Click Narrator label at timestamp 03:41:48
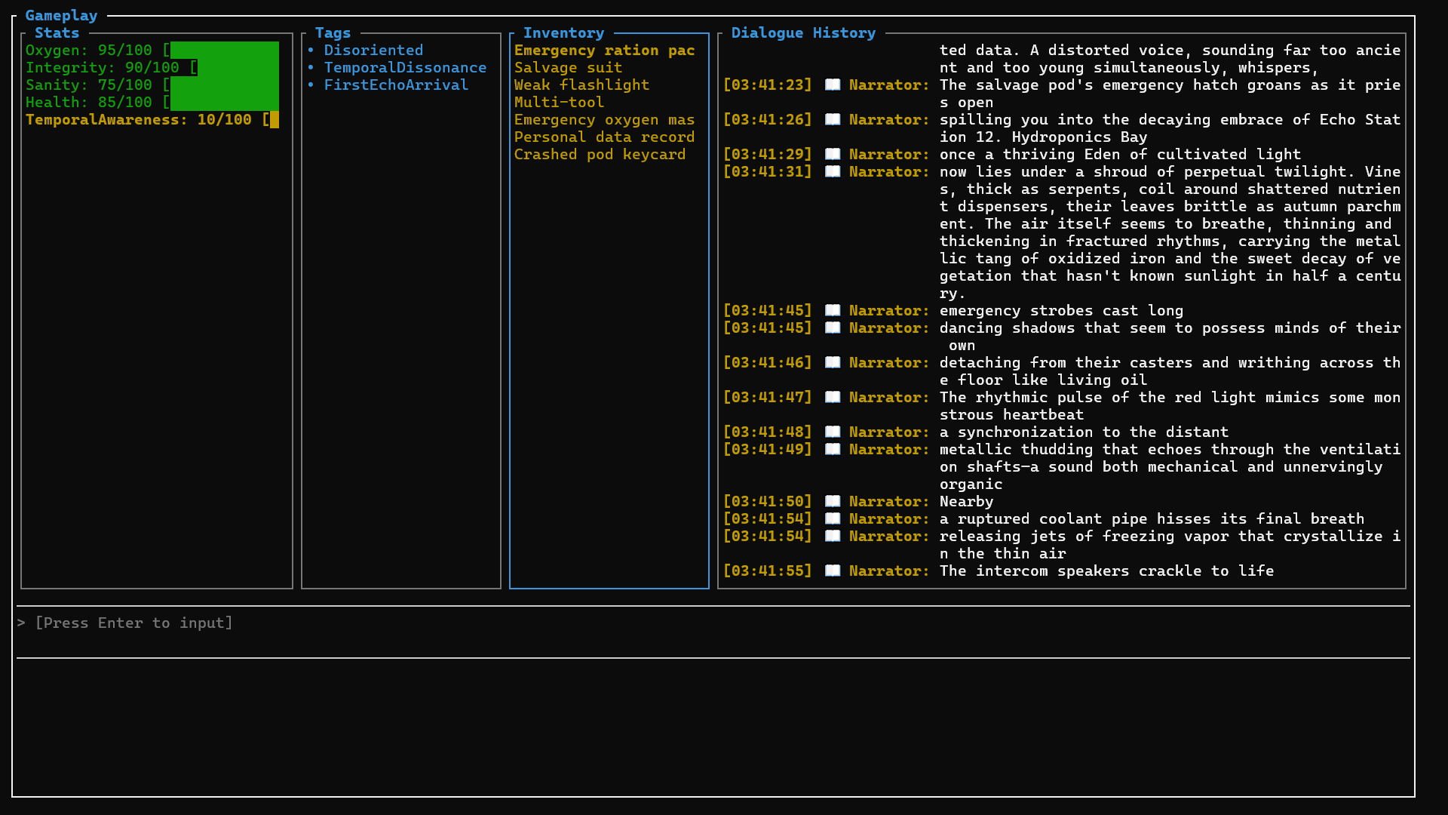1448x815 pixels. coord(889,432)
